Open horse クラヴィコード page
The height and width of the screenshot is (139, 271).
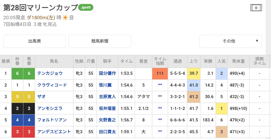(x=52, y=85)
